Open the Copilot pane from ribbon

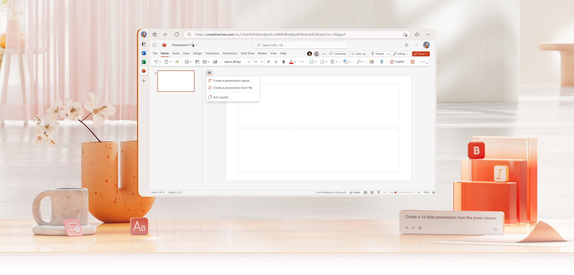397,62
